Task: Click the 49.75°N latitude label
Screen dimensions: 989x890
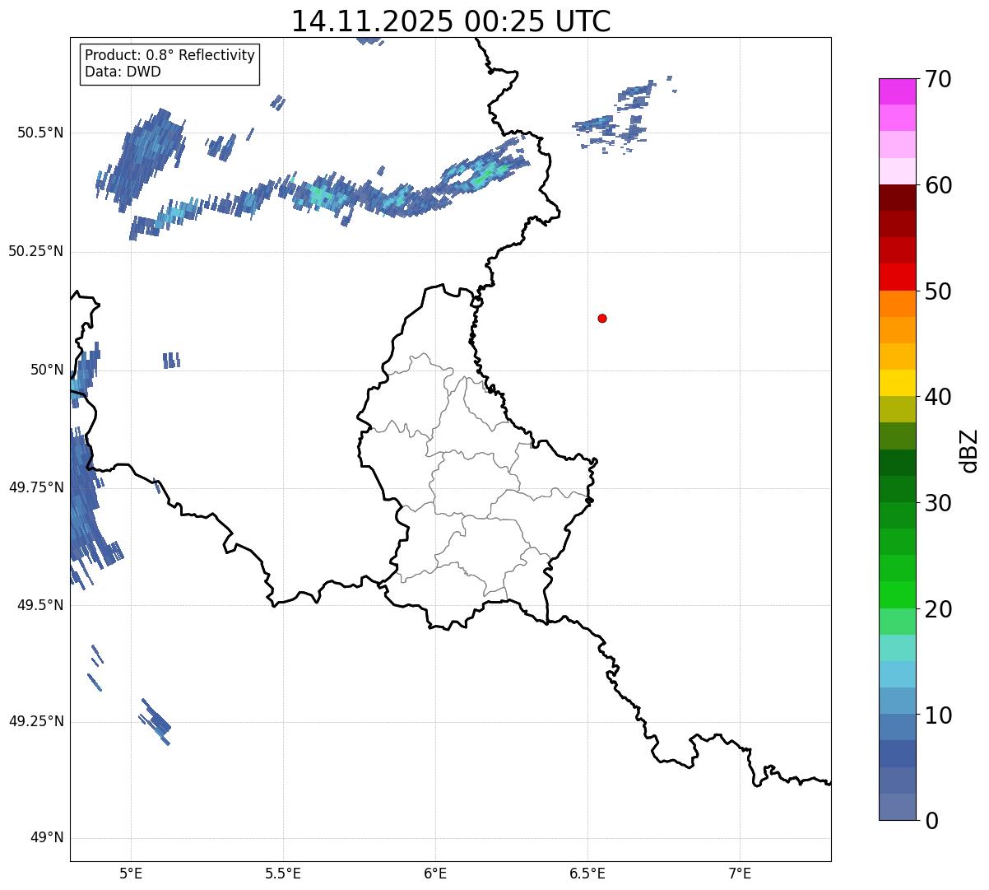Action: pos(36,487)
